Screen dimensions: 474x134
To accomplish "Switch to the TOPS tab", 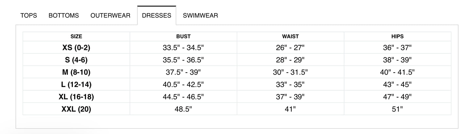I will (x=29, y=15).
